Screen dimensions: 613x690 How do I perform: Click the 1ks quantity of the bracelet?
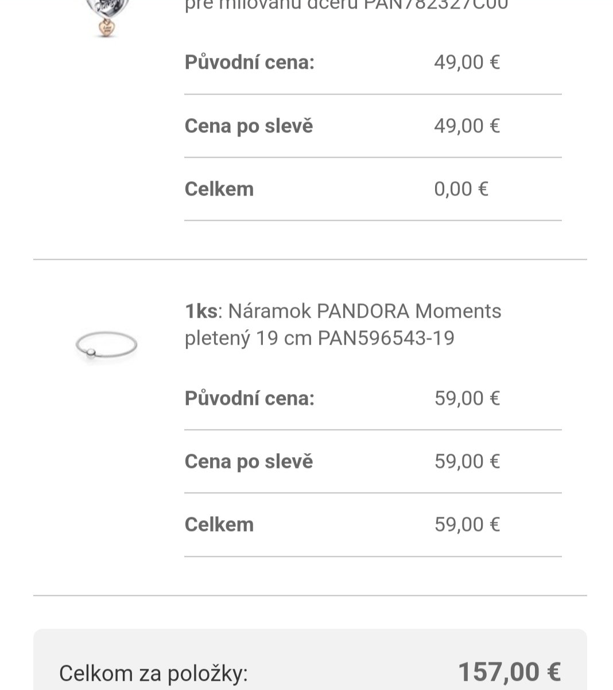point(201,311)
